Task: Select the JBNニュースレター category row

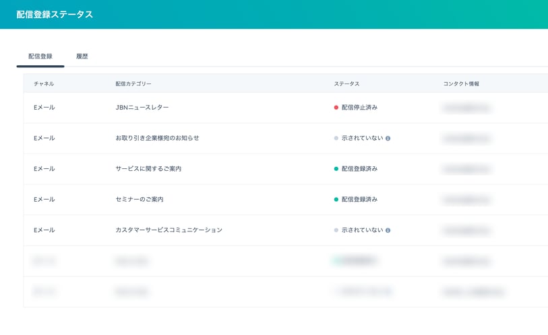Action: [x=286, y=108]
